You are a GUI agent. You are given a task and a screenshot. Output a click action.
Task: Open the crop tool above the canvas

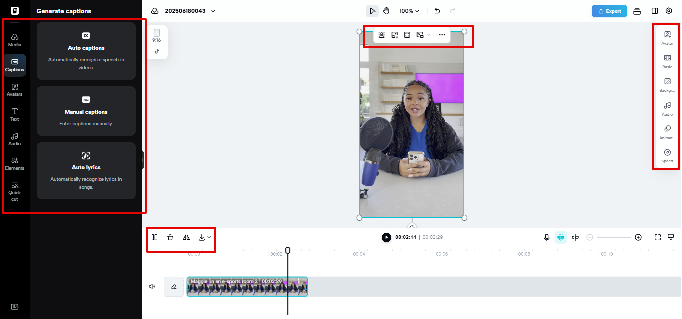tap(408, 35)
